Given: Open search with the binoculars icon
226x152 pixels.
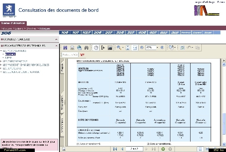Looking at the screenshot, I should click(x=86, y=48).
